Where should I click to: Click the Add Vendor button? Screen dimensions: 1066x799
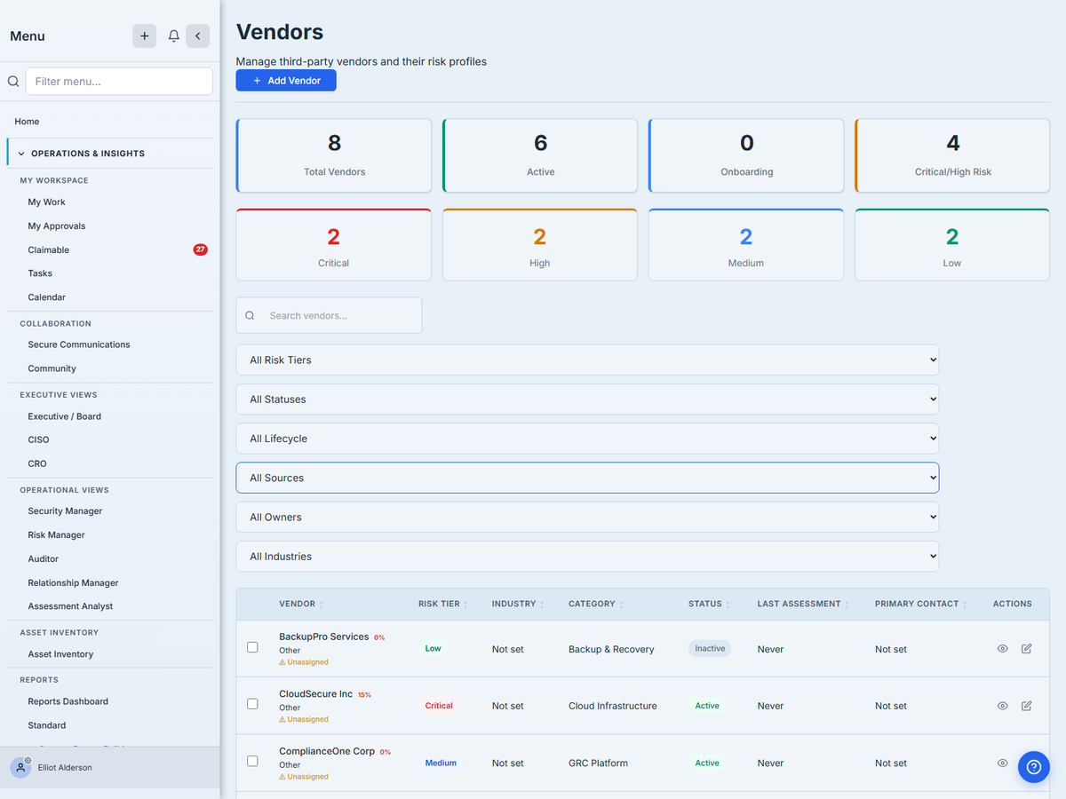[x=286, y=81]
